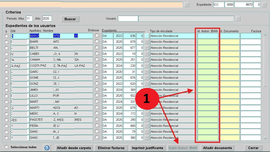270x152 pixels.
Task: Click the Añadir documento button
Action: (217, 148)
